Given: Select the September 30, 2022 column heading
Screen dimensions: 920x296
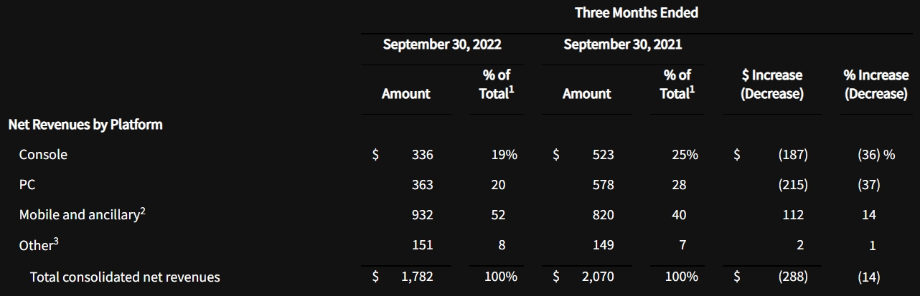Looking at the screenshot, I should tap(442, 44).
